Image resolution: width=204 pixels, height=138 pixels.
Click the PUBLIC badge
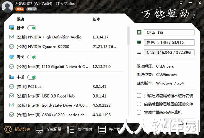pos(32,9)
